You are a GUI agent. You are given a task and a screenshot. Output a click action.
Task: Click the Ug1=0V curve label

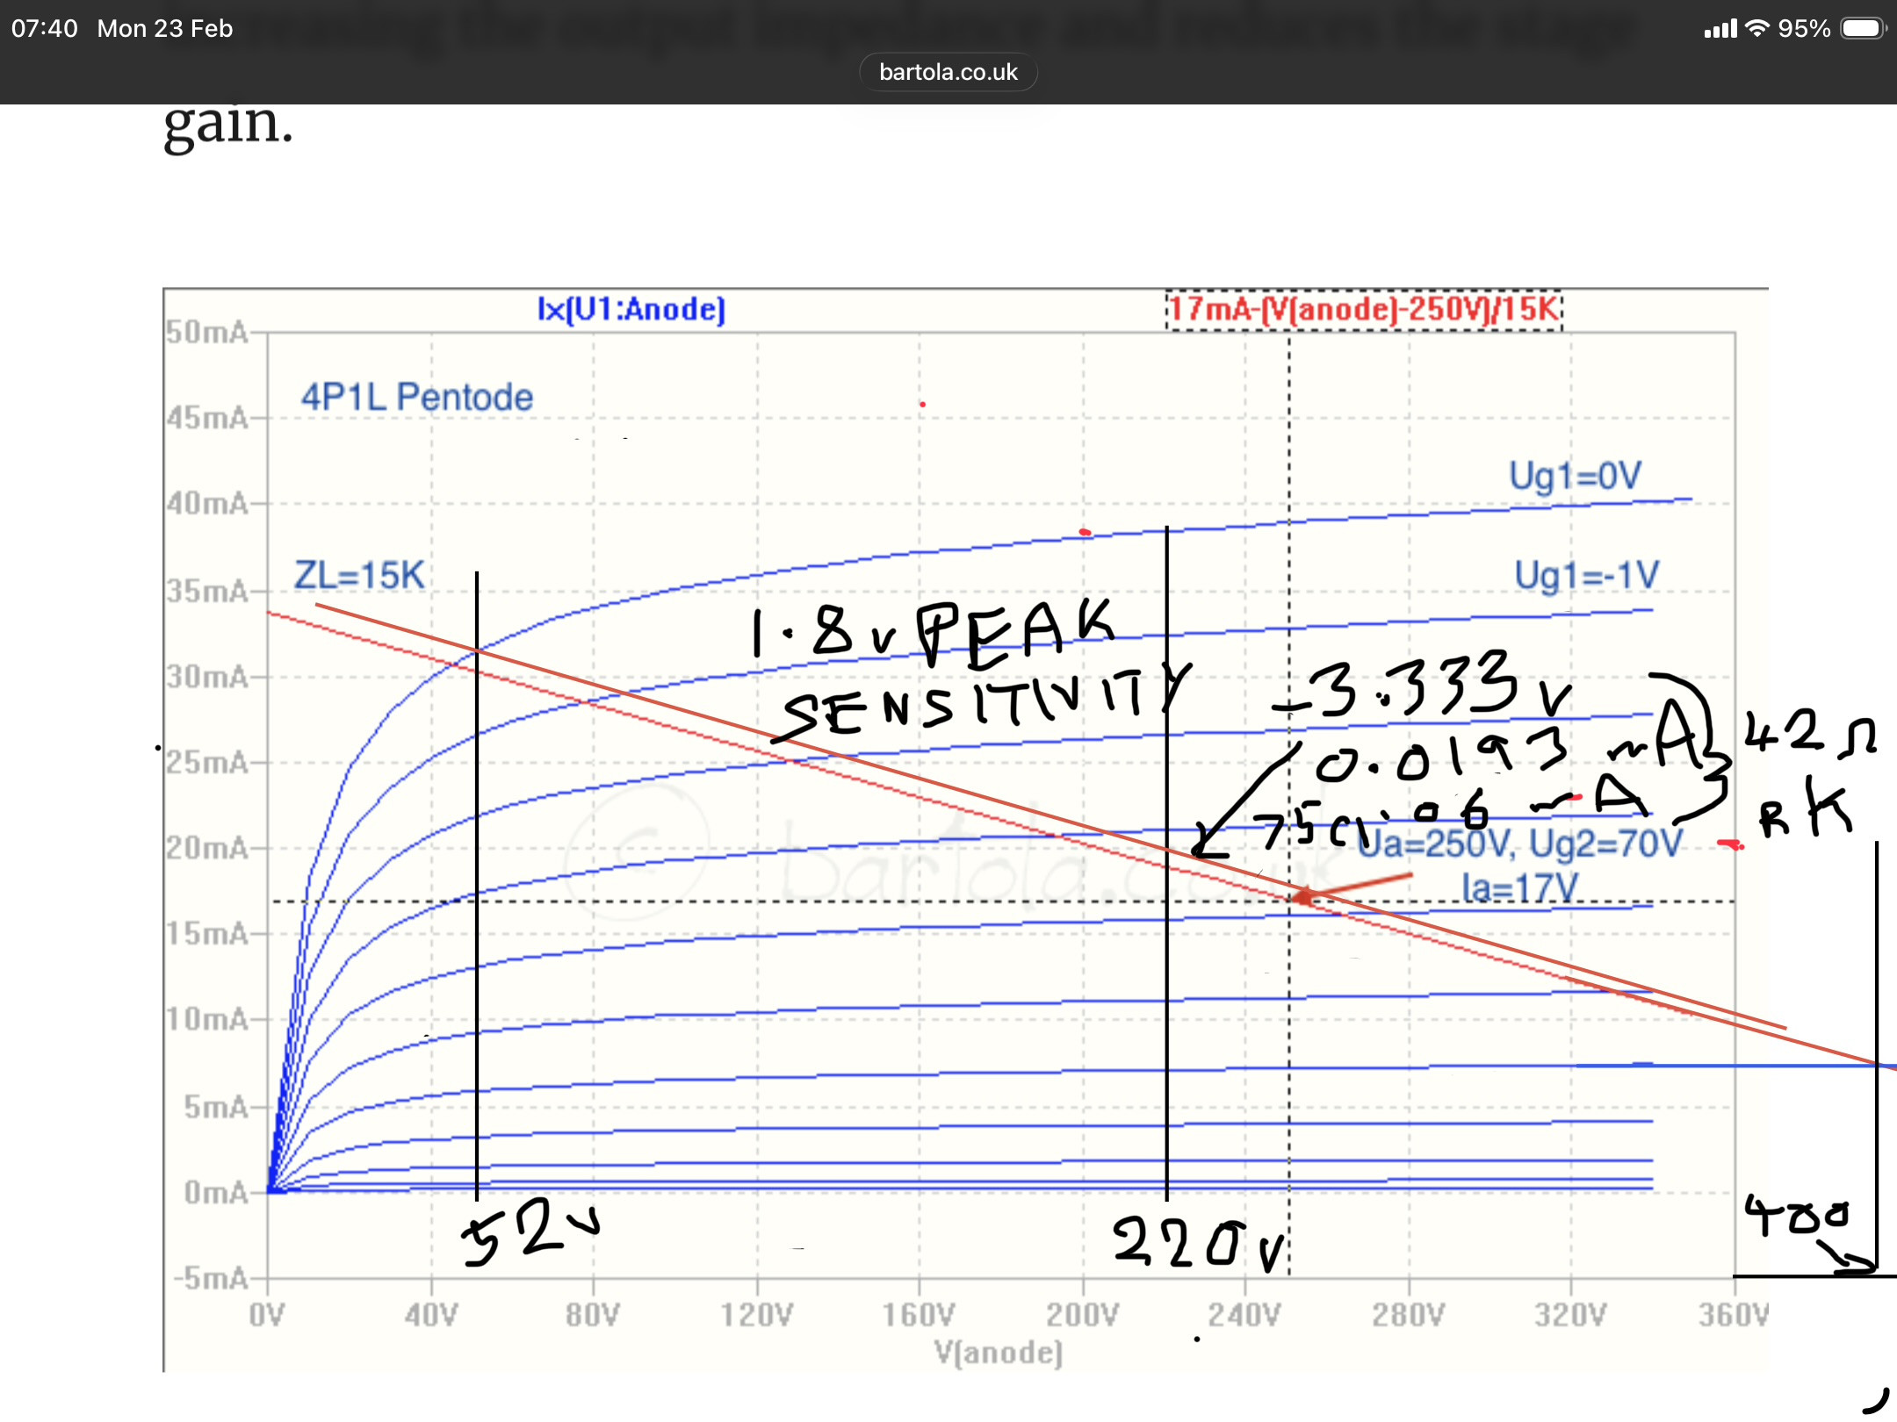pyautogui.click(x=1574, y=476)
